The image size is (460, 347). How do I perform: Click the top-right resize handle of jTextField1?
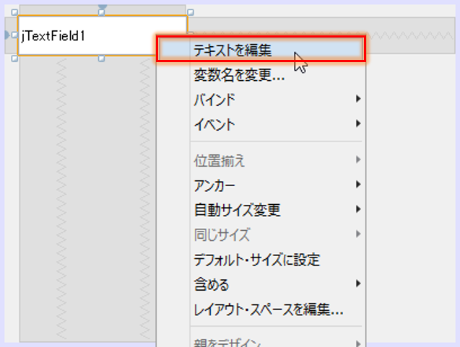190,12
